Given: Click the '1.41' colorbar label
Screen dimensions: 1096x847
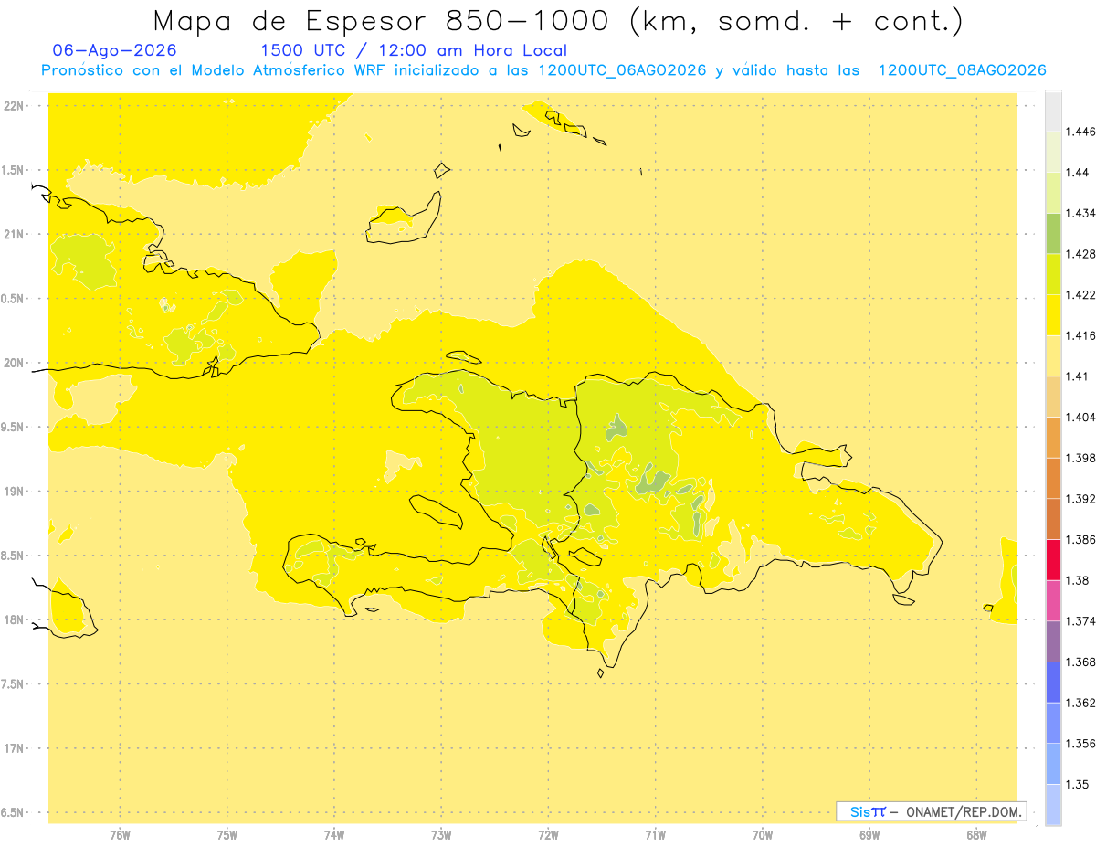Looking at the screenshot, I should [x=1077, y=376].
